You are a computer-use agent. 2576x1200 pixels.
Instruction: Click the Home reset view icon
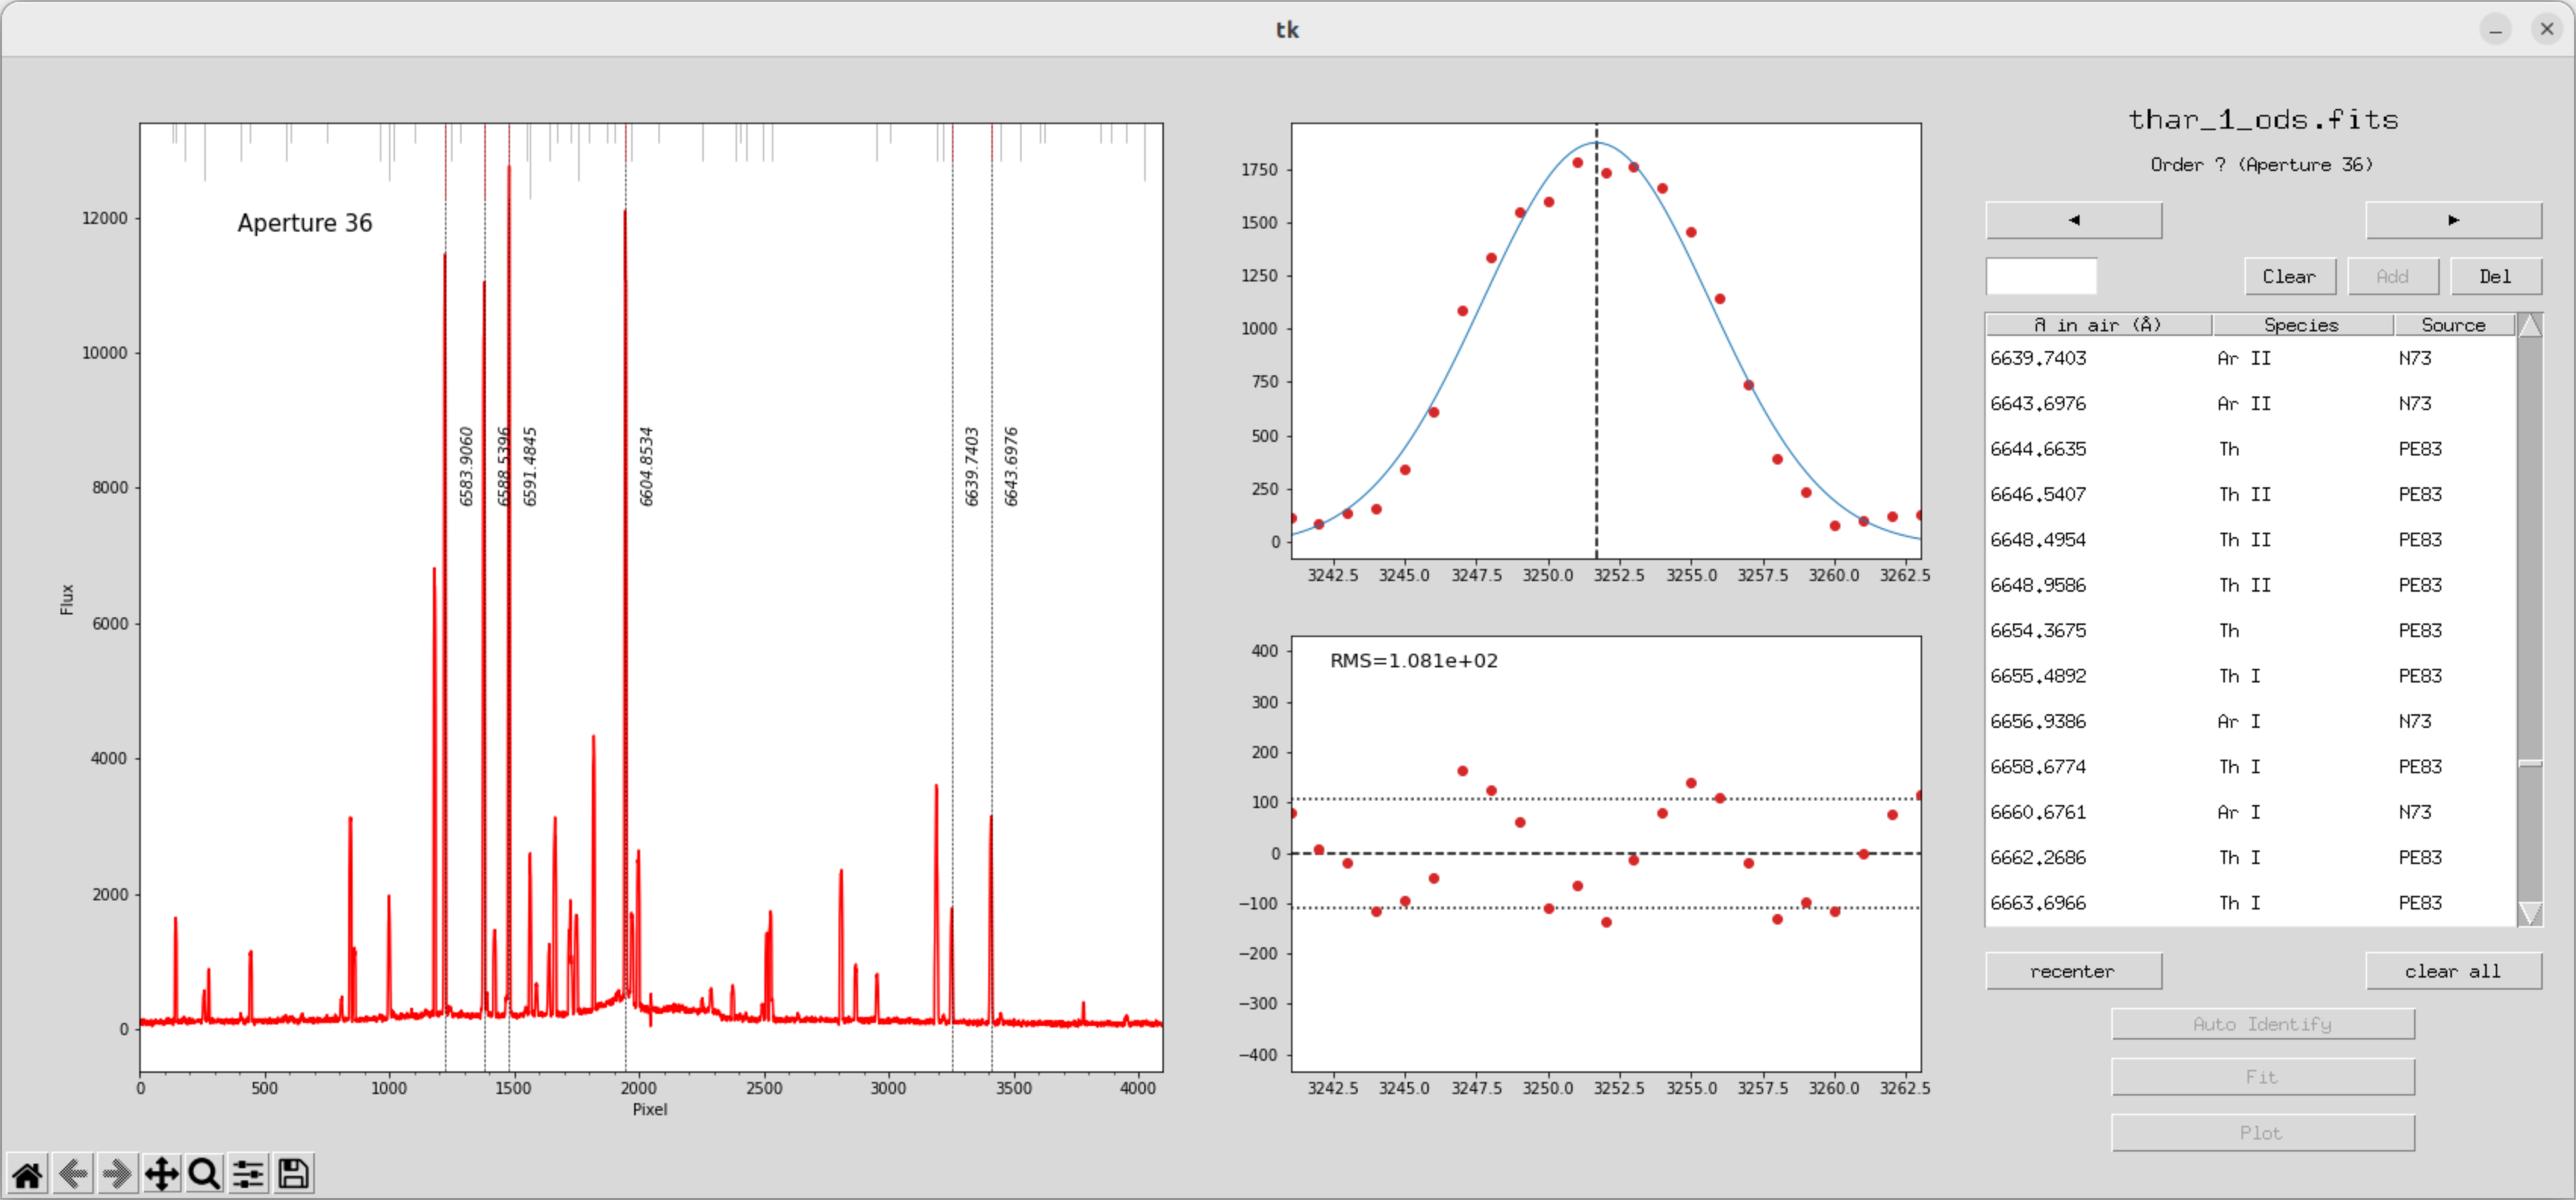[x=27, y=1174]
